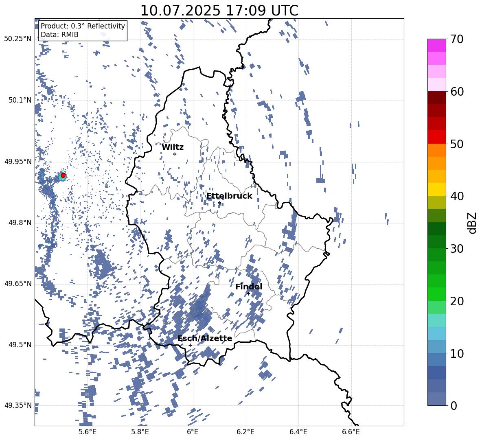Viewport: 482px width, 440px height.
Task: Click the Ettelbruck city label
Action: (229, 196)
